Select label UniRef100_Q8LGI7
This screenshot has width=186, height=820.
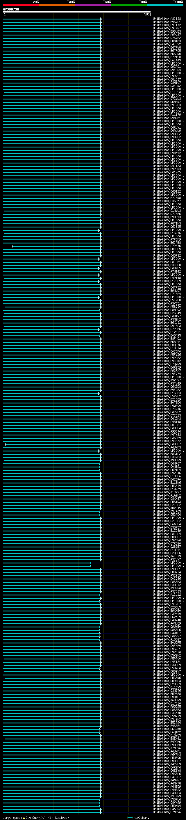pyautogui.click(x=167, y=80)
